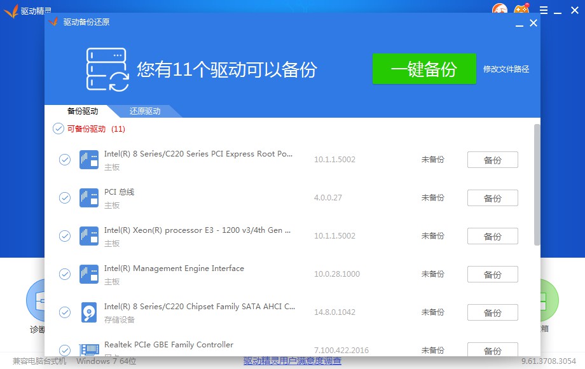Viewport: 585px width, 369px height.
Task: Click version 7.100.422.2016 text
Action: coord(341,351)
